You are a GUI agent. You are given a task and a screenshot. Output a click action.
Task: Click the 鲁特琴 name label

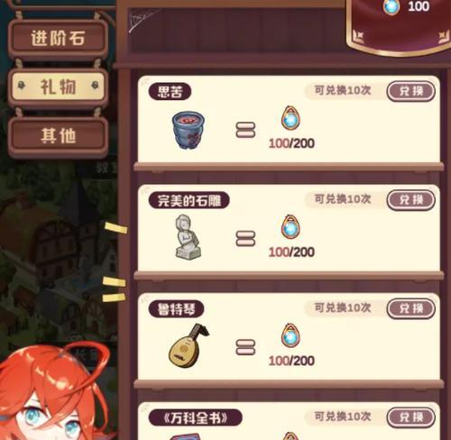[x=176, y=309]
